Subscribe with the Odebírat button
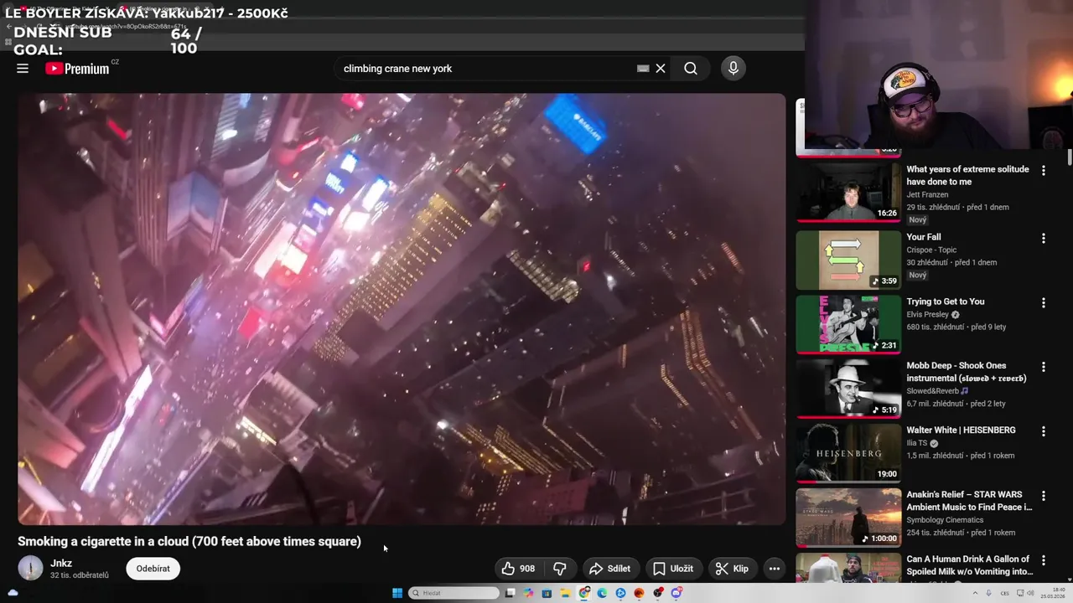This screenshot has height=603, width=1073. click(x=153, y=569)
